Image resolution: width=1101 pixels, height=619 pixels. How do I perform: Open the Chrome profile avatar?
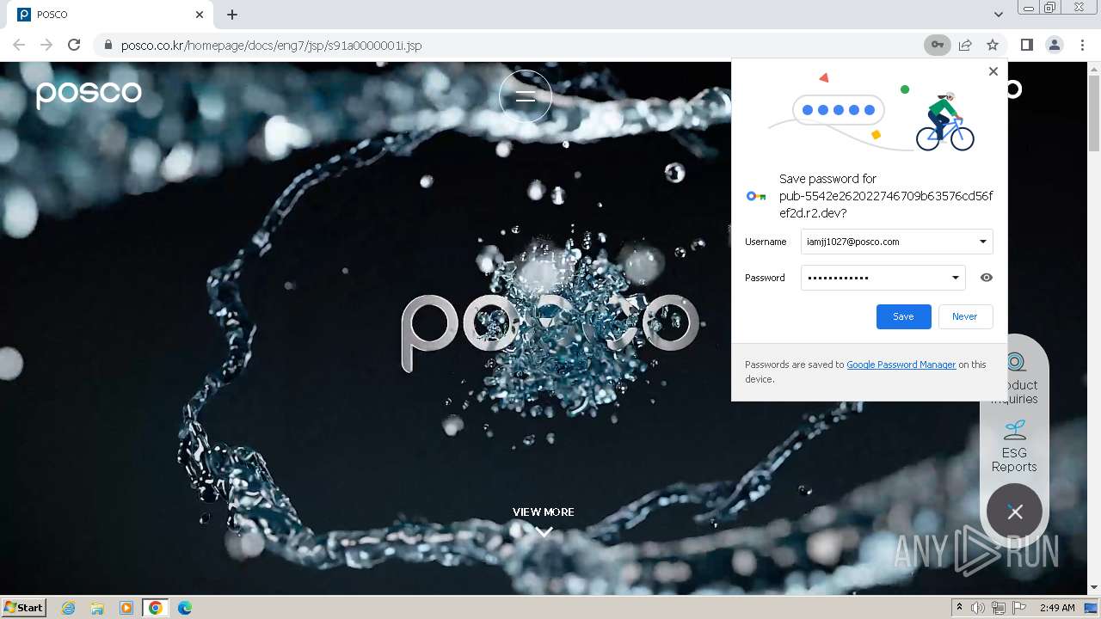click(1054, 45)
